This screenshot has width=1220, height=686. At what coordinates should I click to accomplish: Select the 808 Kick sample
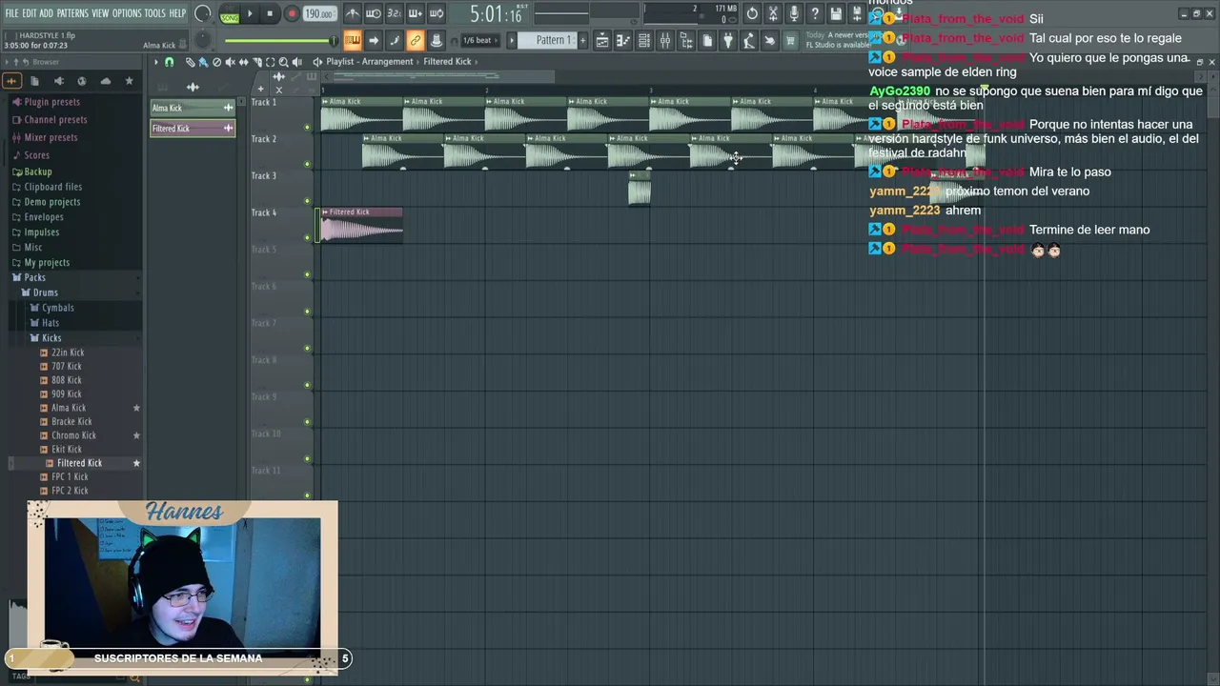click(x=67, y=380)
